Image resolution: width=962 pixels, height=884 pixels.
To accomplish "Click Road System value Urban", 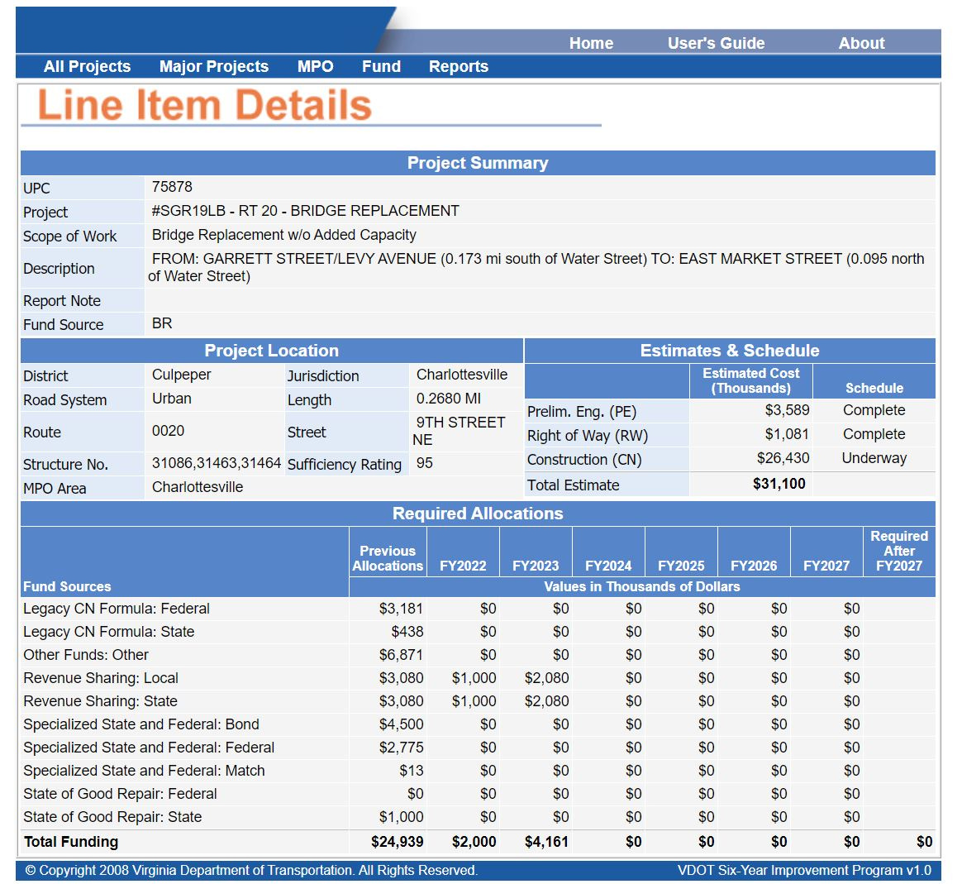I will coord(172,399).
